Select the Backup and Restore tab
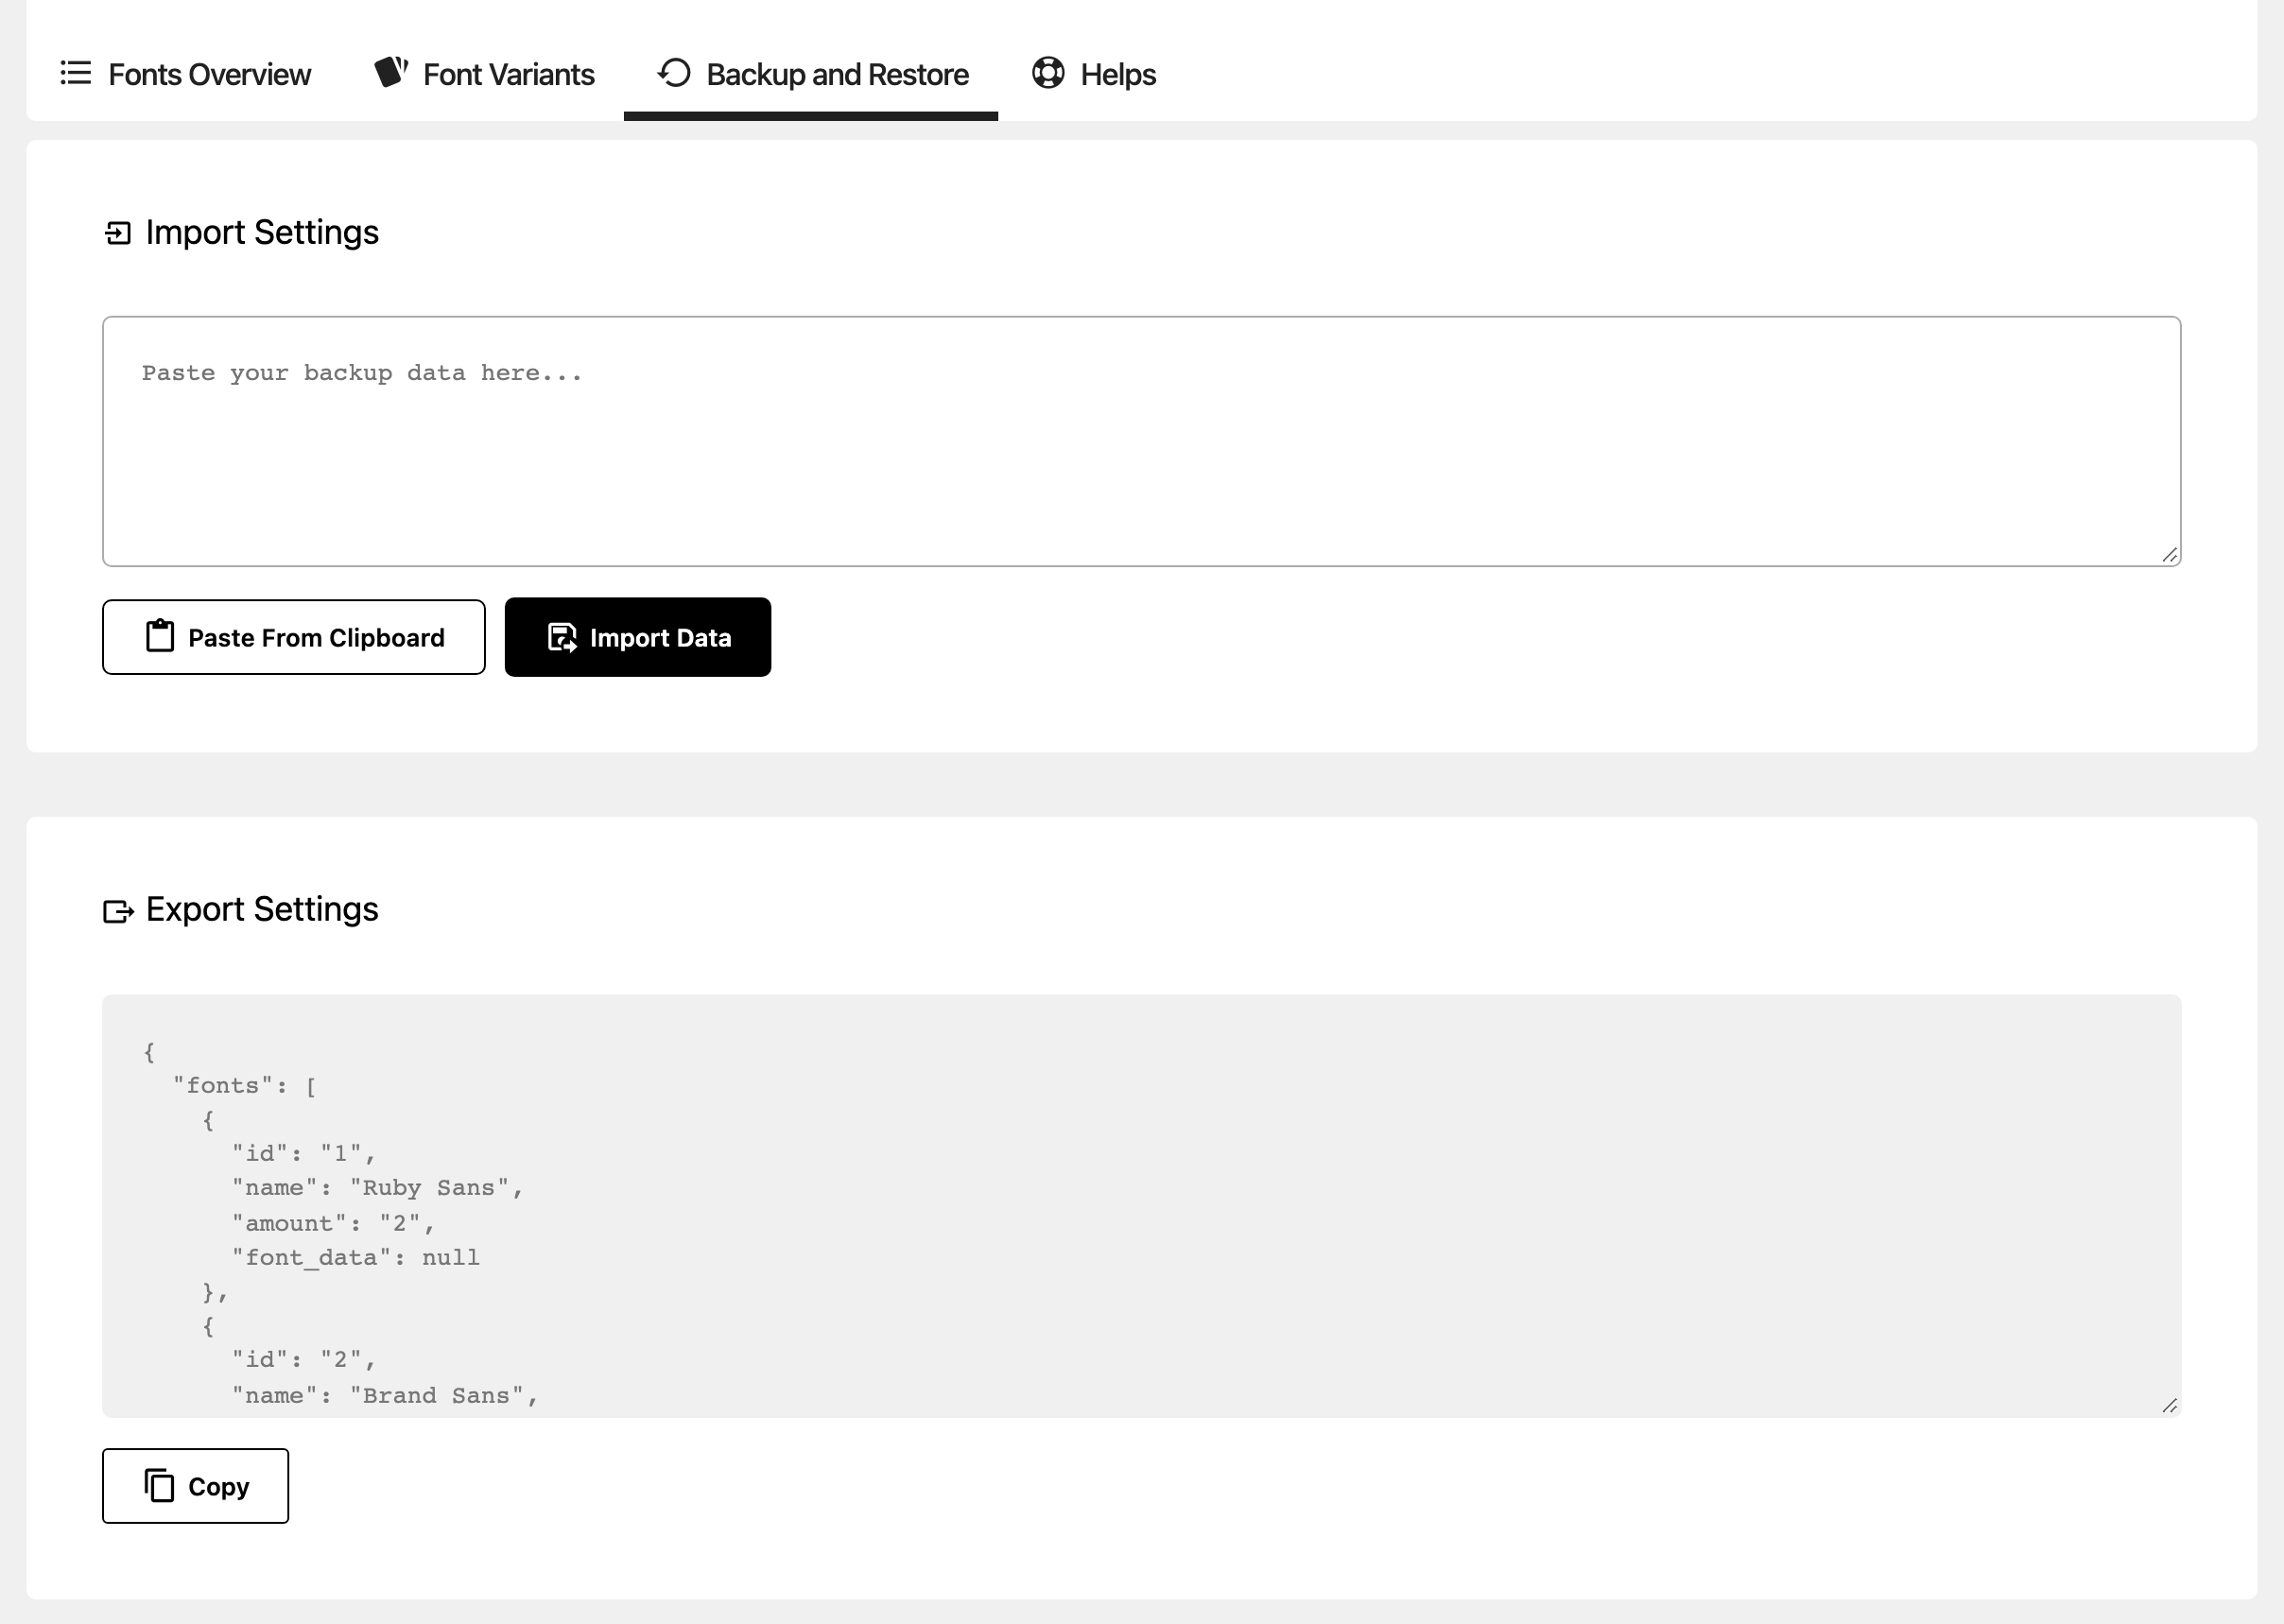 [x=811, y=74]
